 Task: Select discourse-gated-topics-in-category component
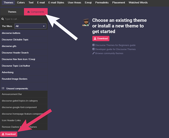24,101
